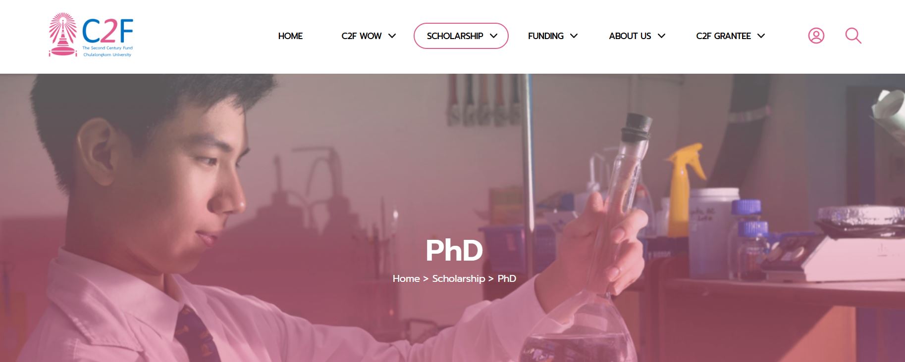Select the FUNDING menu label
This screenshot has width=905, height=362.
click(546, 36)
